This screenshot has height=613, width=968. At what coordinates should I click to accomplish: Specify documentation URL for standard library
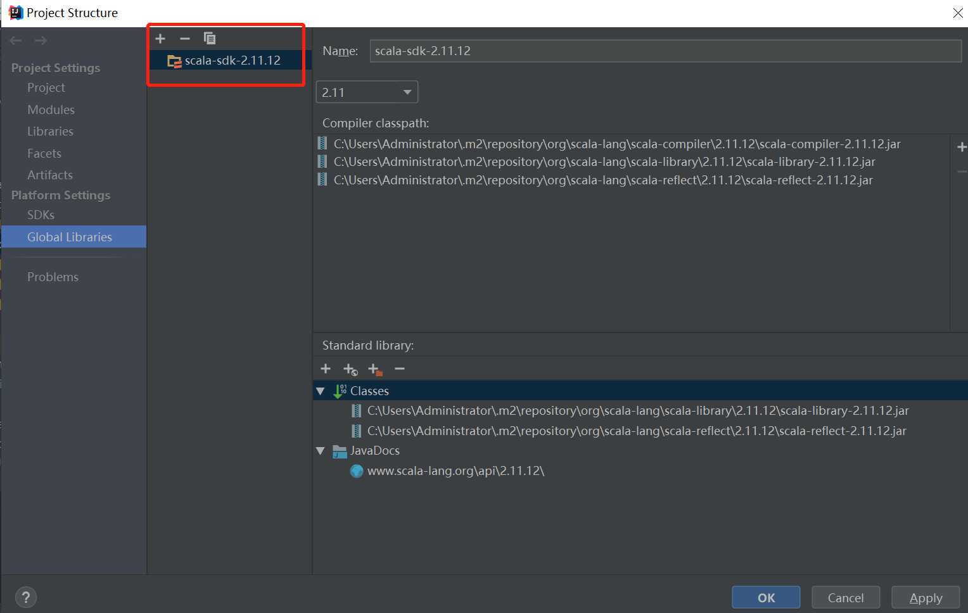pyautogui.click(x=350, y=369)
